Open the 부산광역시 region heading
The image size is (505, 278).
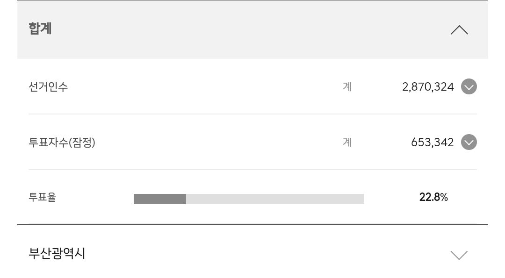(57, 254)
